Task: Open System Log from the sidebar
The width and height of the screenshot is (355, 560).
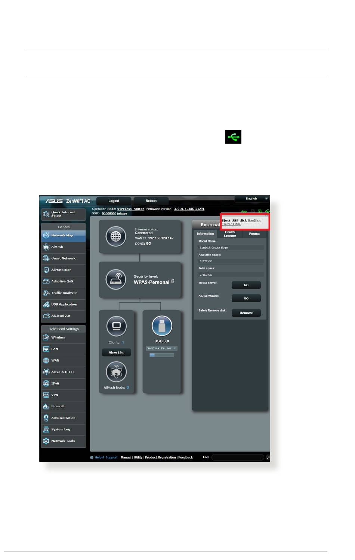Action: [64, 429]
